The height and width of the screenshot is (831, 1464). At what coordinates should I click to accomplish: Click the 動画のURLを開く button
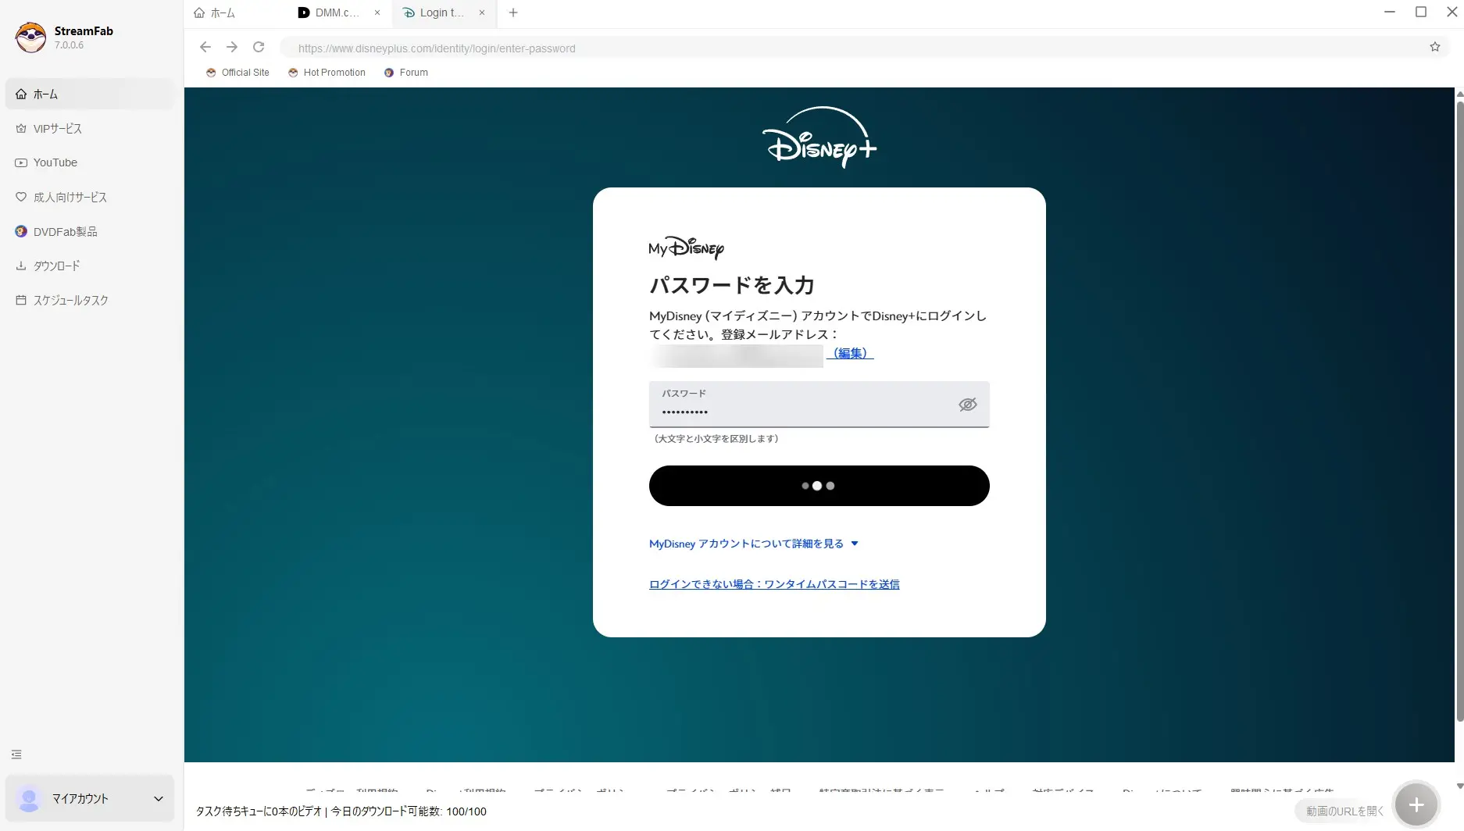(x=1344, y=811)
